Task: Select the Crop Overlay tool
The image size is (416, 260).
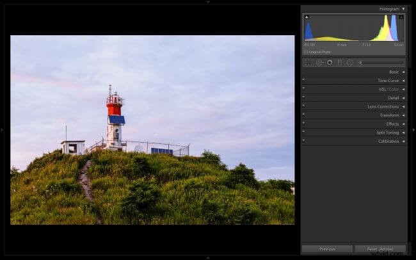Action: [x=308, y=62]
